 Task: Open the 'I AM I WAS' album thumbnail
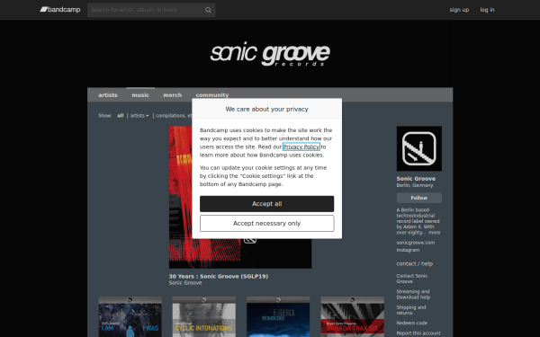130,316
